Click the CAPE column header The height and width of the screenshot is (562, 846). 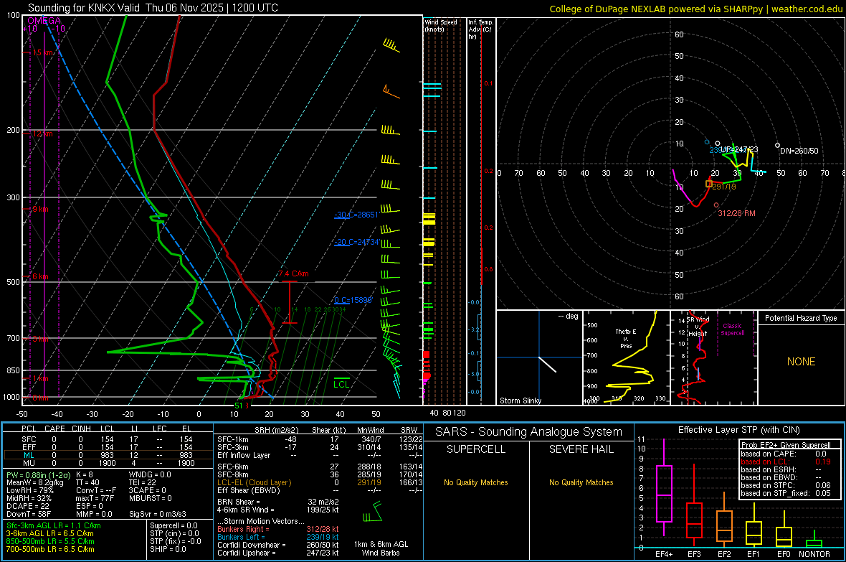tap(54, 428)
